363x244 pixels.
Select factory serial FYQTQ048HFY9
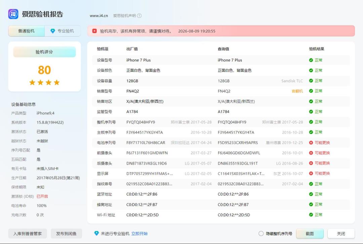[141, 122]
